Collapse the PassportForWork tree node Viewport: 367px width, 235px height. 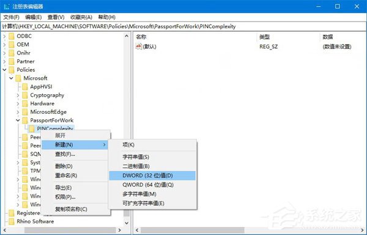coord(18,121)
